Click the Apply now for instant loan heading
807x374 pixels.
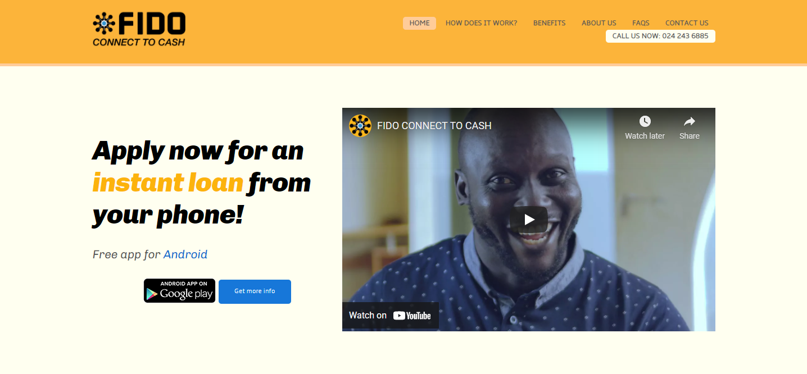click(202, 183)
